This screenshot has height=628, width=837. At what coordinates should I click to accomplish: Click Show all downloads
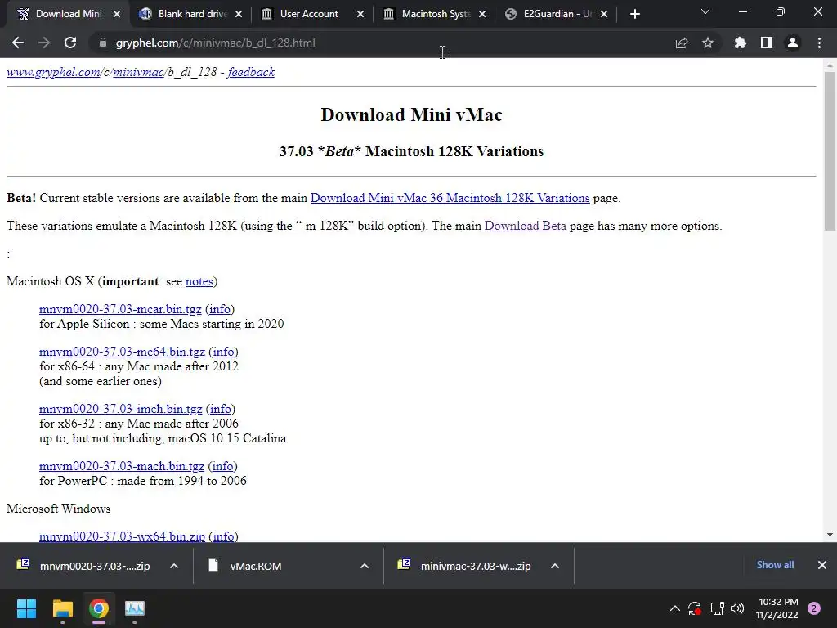coord(775,565)
